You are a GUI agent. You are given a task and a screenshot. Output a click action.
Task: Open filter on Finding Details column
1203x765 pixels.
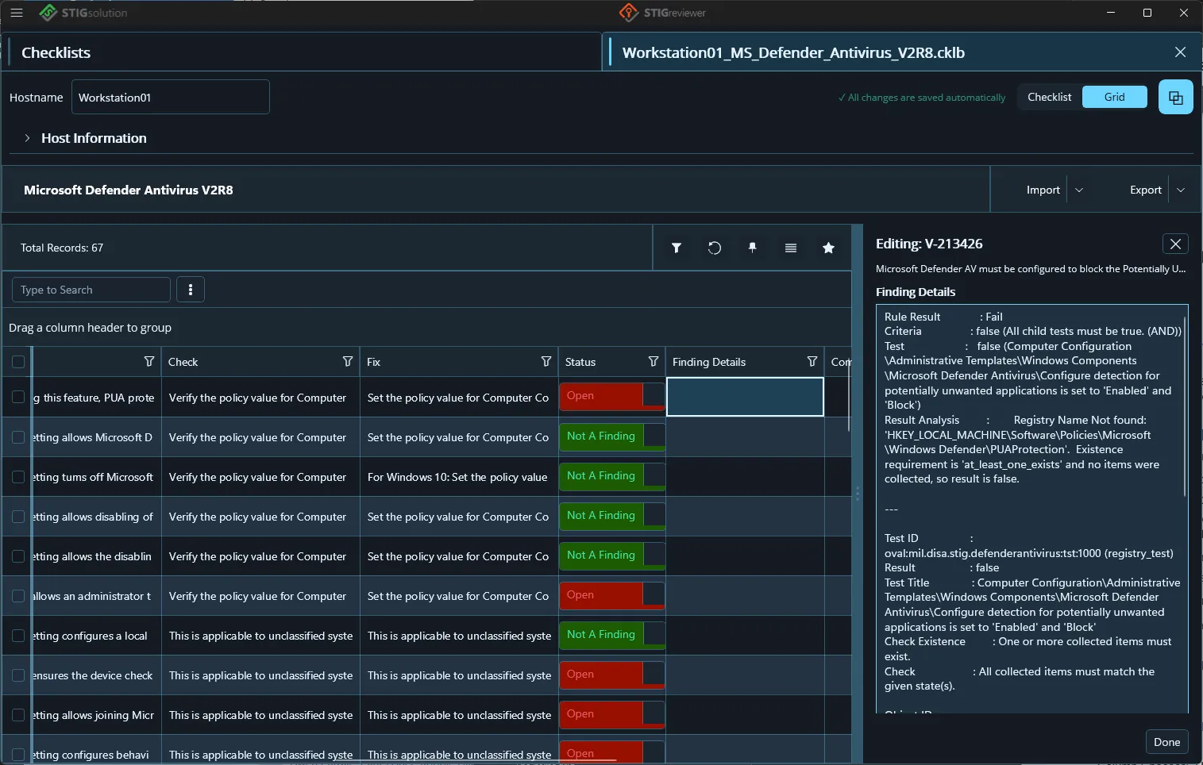812,362
